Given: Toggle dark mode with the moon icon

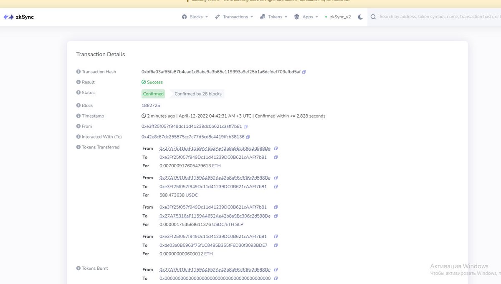Looking at the screenshot, I should 360,17.
